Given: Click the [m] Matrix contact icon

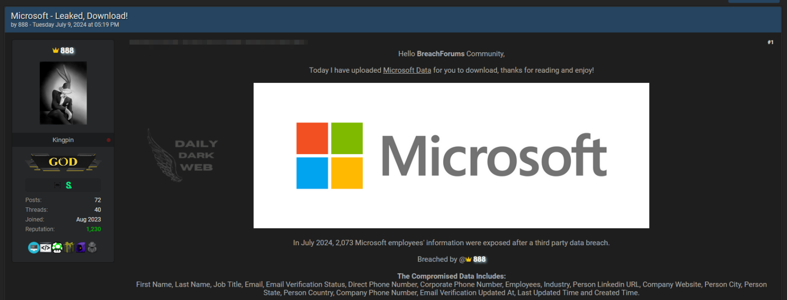Looking at the screenshot, I should click(x=57, y=184).
